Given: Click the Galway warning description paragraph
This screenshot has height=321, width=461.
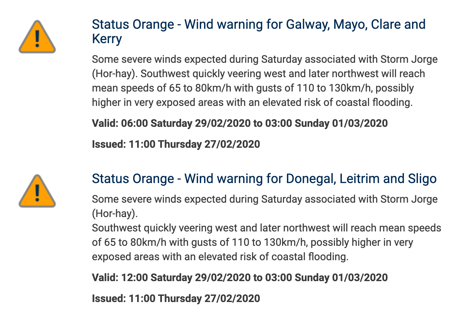Looking at the screenshot, I should pyautogui.click(x=265, y=81).
